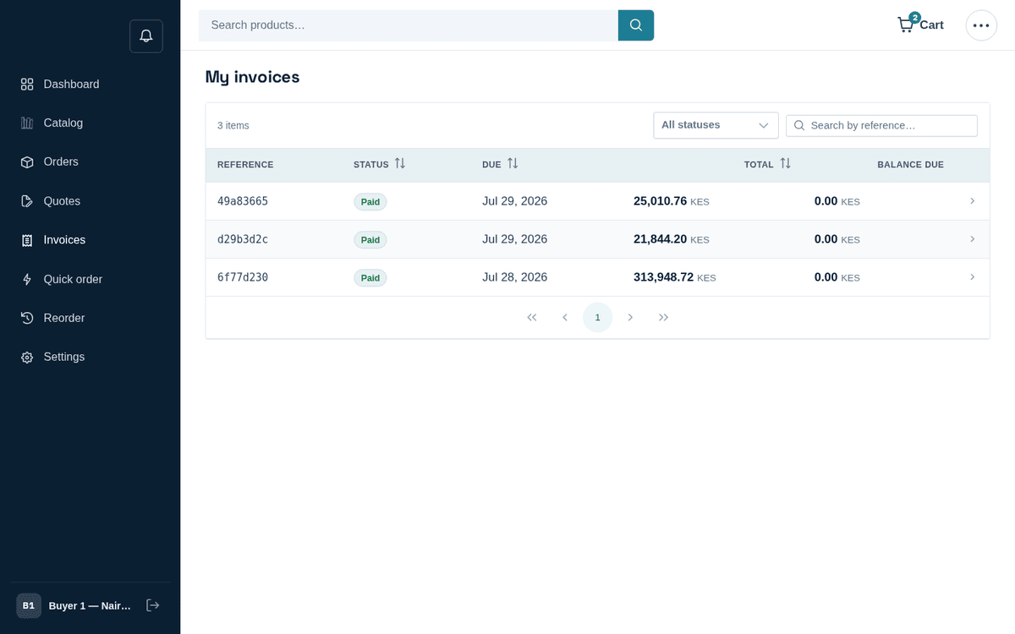Open the shopping cart icon

(906, 25)
